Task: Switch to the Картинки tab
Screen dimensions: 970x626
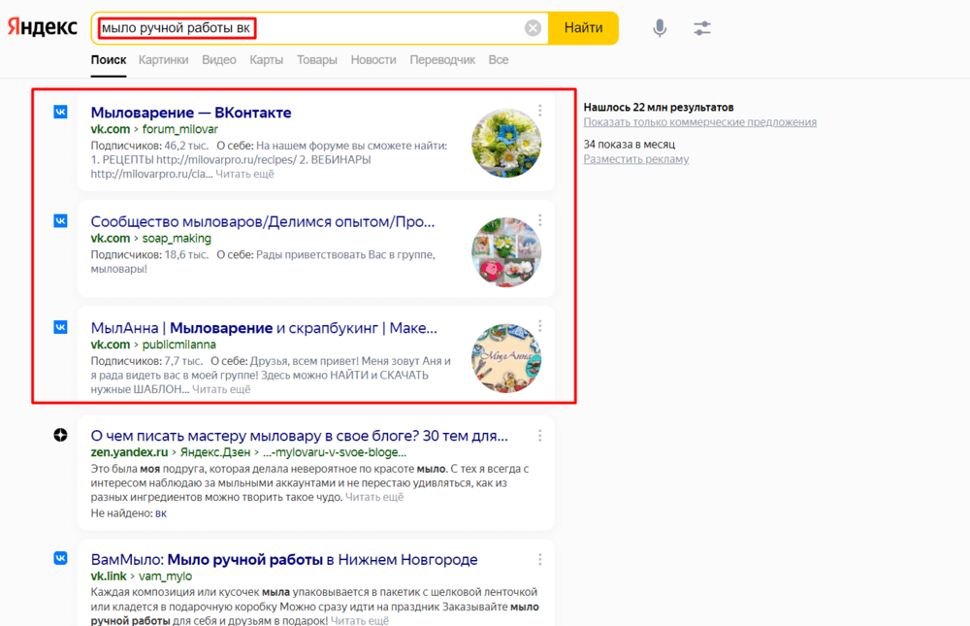Action: pyautogui.click(x=163, y=60)
